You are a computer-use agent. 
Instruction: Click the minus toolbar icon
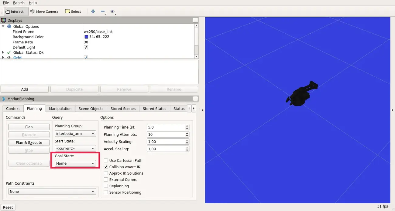click(103, 12)
